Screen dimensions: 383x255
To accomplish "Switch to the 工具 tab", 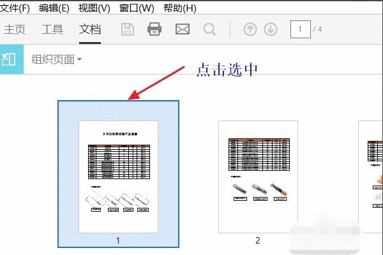I will click(x=52, y=29).
